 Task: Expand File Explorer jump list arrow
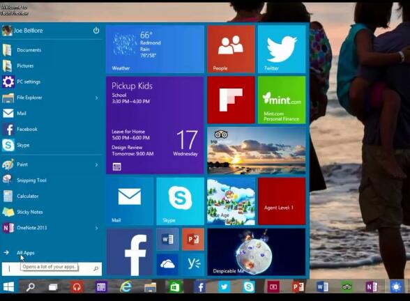point(96,98)
